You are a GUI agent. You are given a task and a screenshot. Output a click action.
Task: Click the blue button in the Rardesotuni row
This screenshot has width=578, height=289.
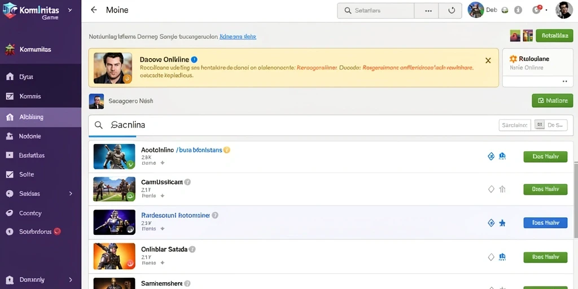tap(545, 222)
